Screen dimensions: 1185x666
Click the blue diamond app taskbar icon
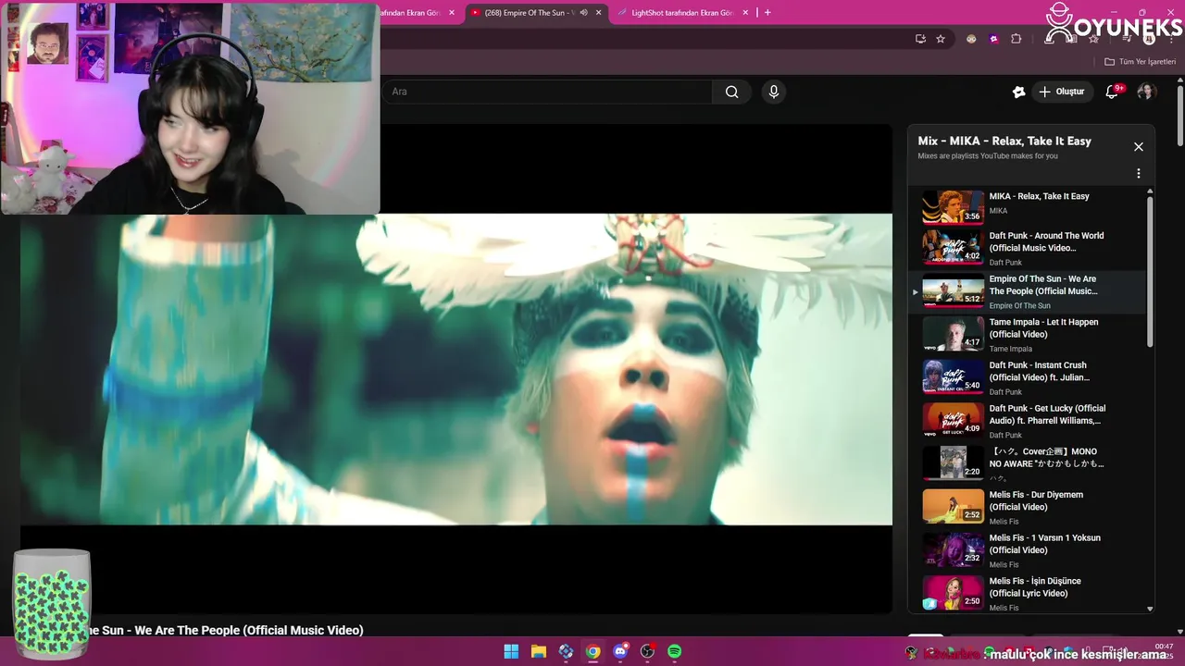click(x=566, y=651)
